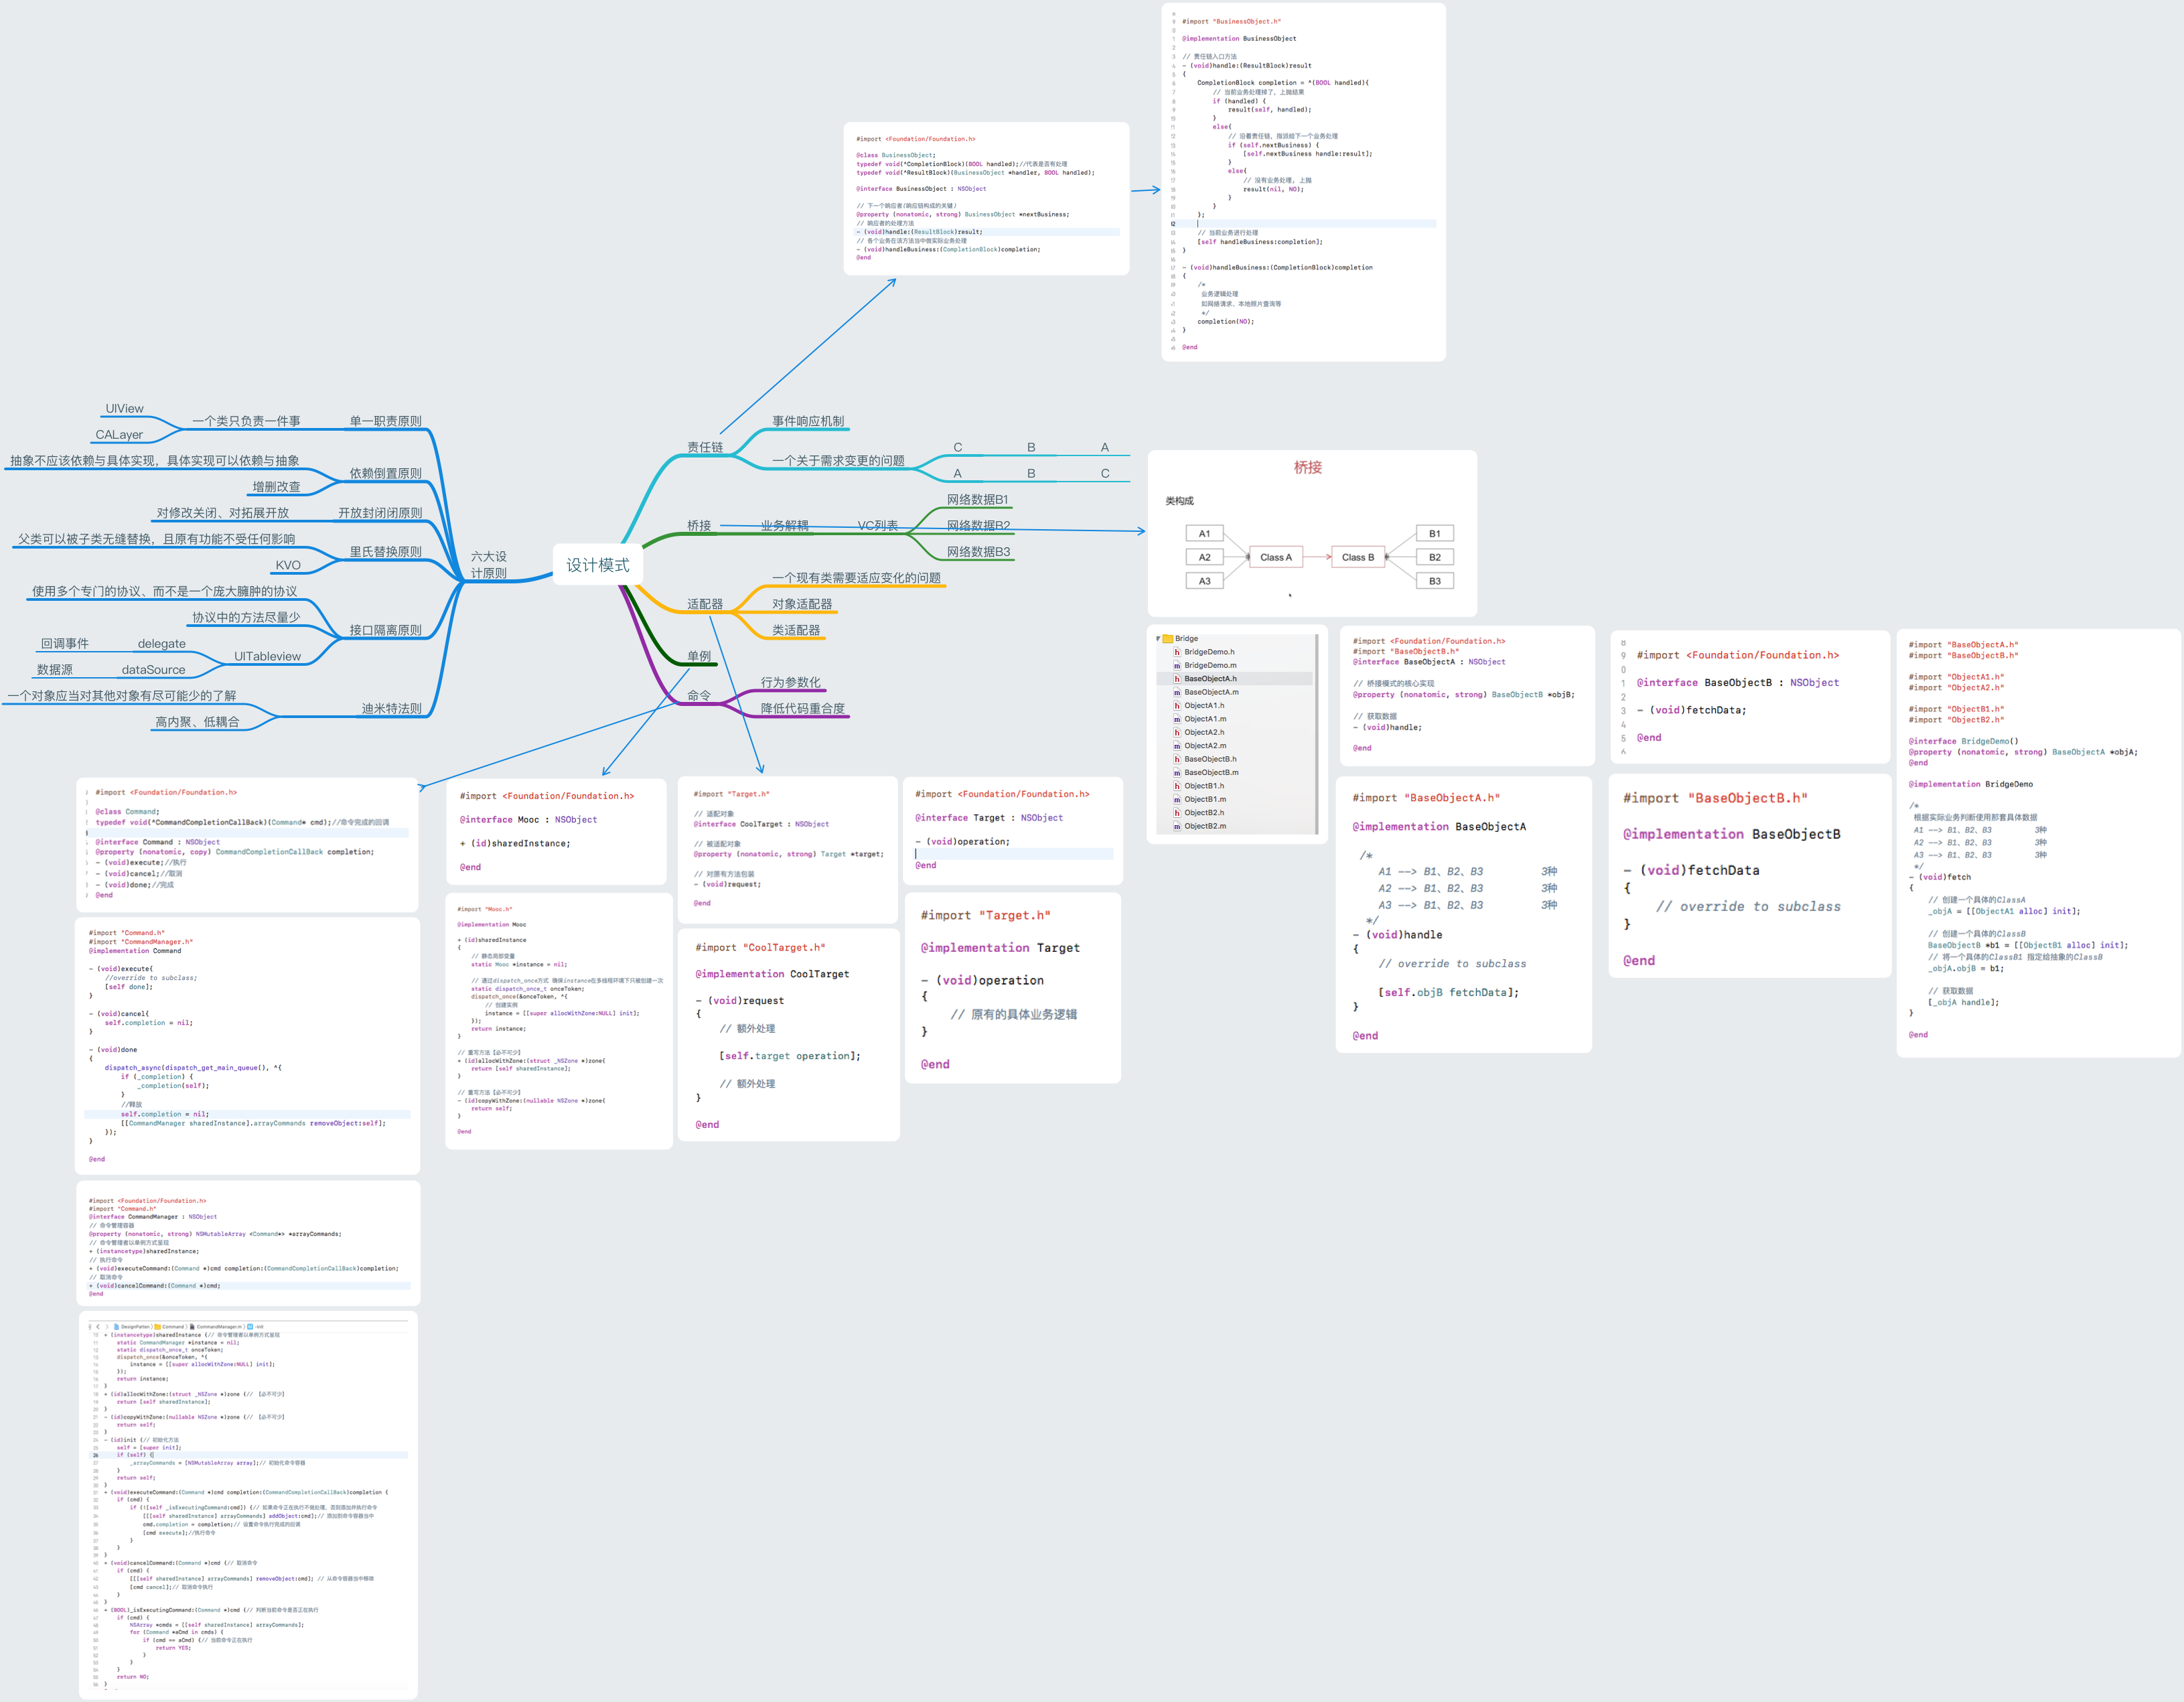The width and height of the screenshot is (2184, 1702).
Task: Click the ObjectB2.m file icon
Action: 1177,826
